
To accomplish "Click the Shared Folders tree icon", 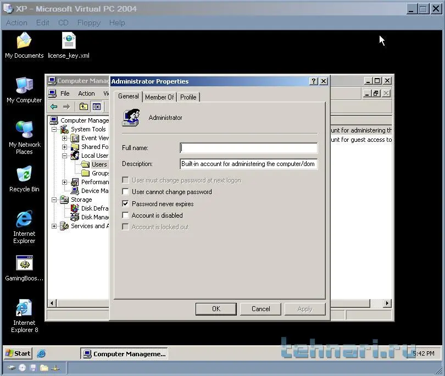I will [75, 147].
